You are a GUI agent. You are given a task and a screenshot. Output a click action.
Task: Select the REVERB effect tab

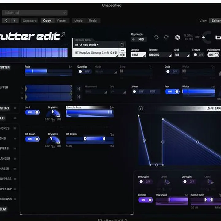[x=4, y=149]
